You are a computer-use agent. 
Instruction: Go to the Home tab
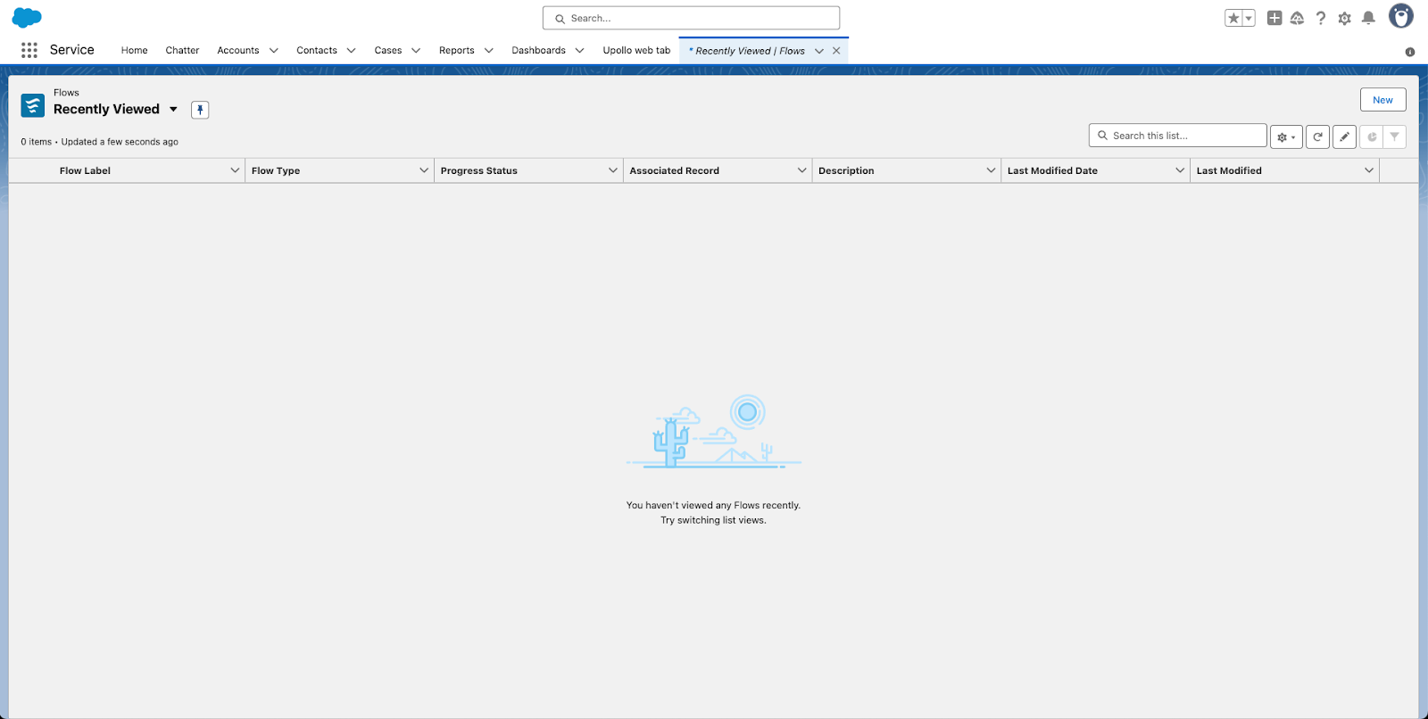coord(135,51)
